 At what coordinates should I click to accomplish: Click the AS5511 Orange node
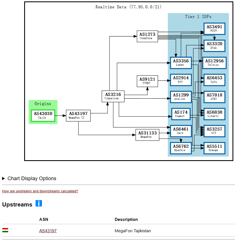coord(214,148)
